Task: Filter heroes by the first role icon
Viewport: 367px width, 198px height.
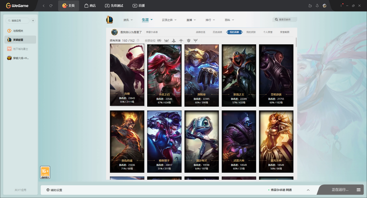Action: tap(159, 40)
